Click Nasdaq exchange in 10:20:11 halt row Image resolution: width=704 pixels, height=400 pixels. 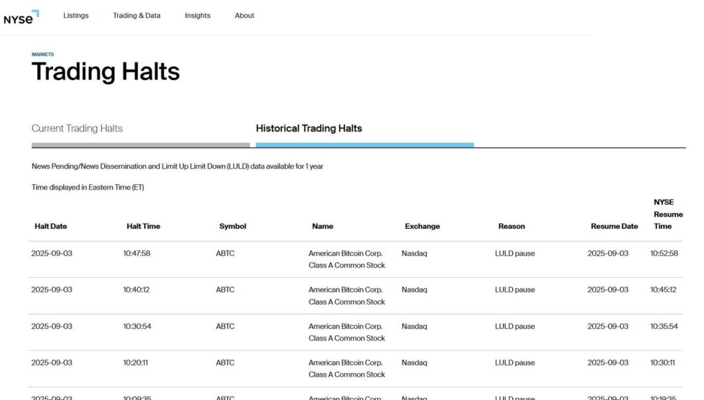tap(414, 363)
